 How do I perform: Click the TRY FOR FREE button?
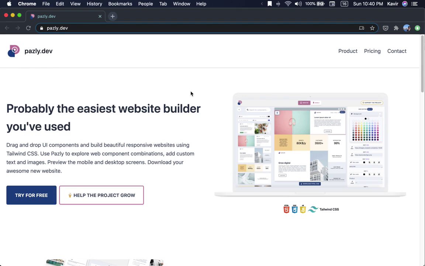pyautogui.click(x=31, y=195)
